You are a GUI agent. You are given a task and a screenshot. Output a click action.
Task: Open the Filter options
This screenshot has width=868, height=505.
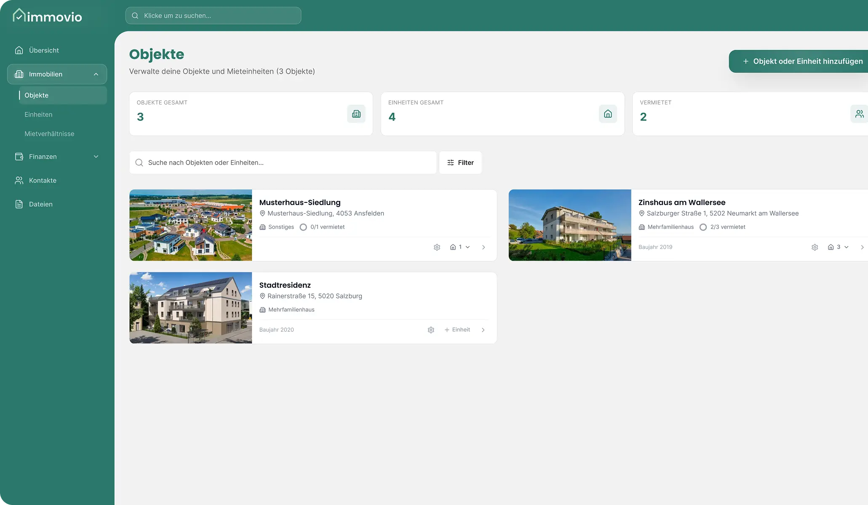460,163
